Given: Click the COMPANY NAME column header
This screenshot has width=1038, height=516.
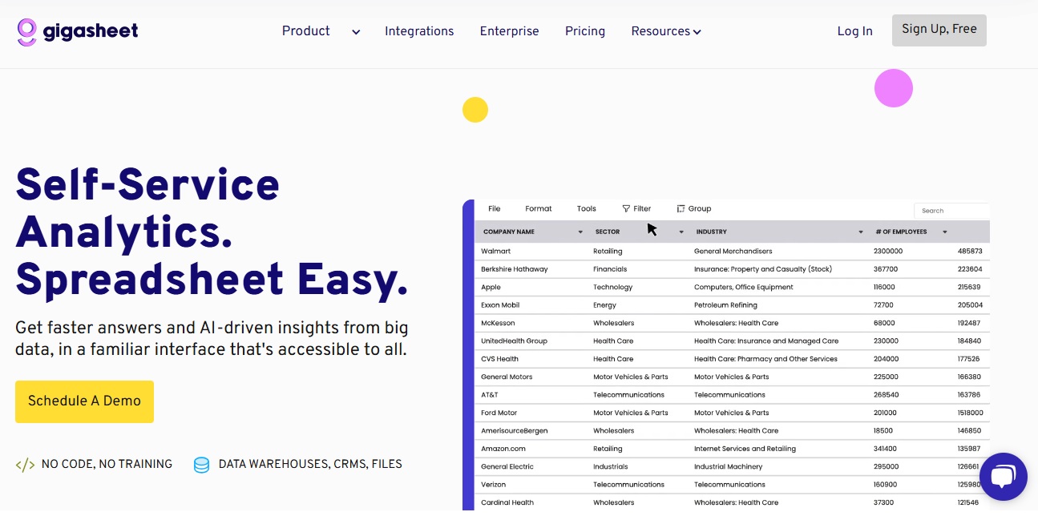Looking at the screenshot, I should point(509,232).
